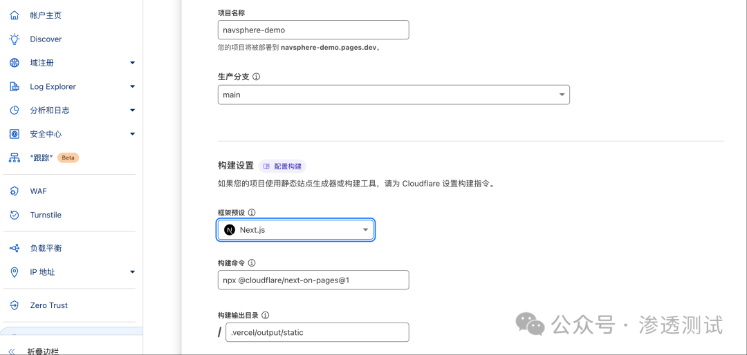Screen dimensions: 747x355
Task: Click the info icon next to 框架预设
Action: pos(252,212)
